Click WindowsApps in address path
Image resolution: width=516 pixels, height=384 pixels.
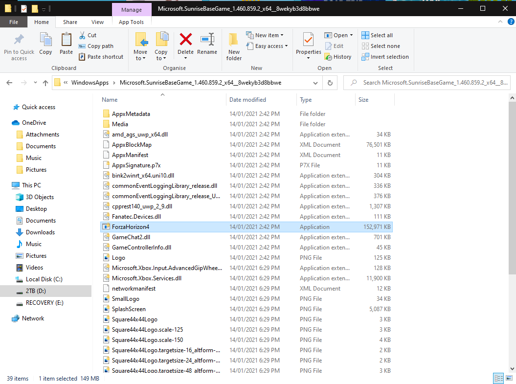(x=90, y=83)
